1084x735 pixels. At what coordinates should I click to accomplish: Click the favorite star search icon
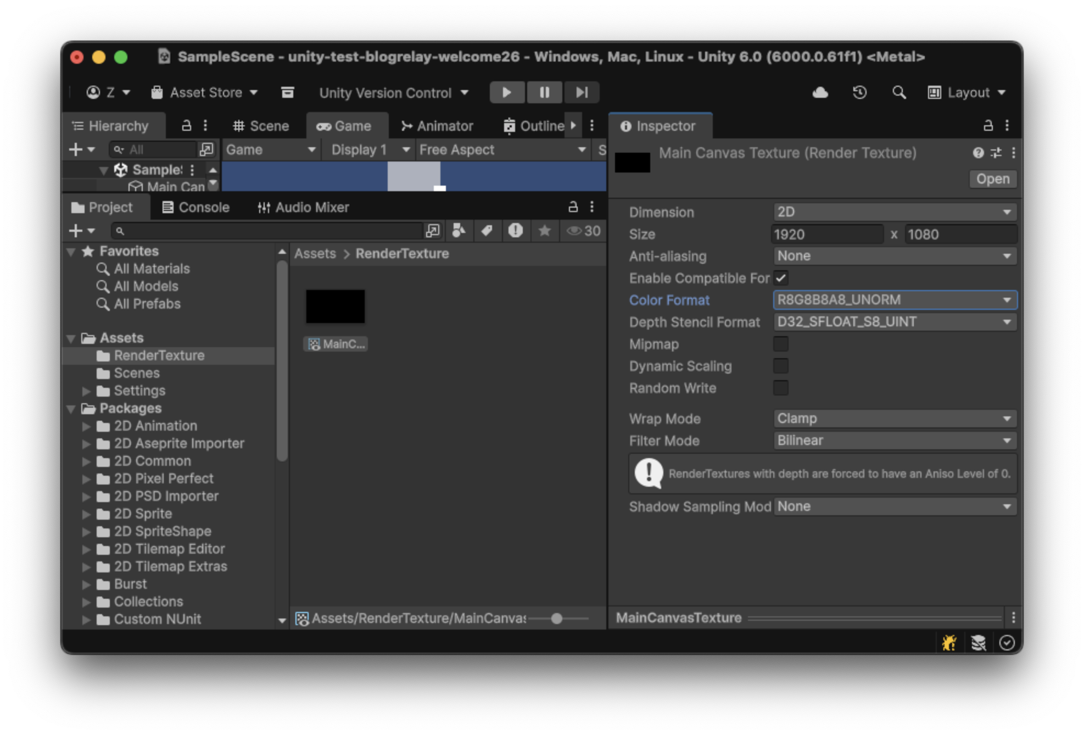[544, 231]
